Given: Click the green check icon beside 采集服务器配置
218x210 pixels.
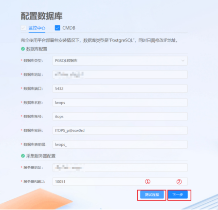Looking at the screenshot, I should (23, 156).
